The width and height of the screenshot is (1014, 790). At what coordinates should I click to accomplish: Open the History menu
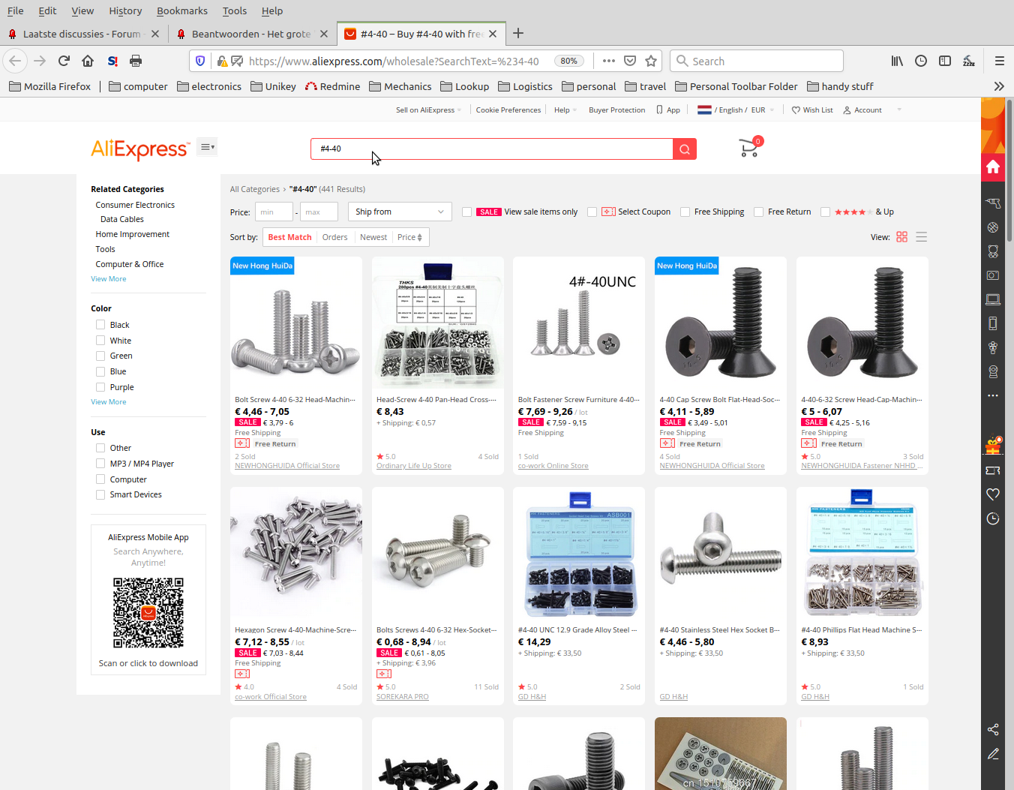tap(125, 11)
